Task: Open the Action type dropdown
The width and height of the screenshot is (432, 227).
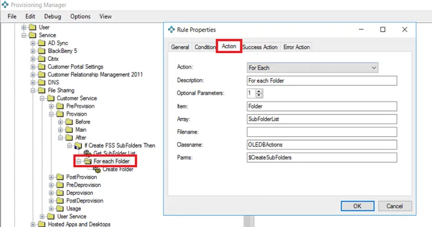Action: 312,68
